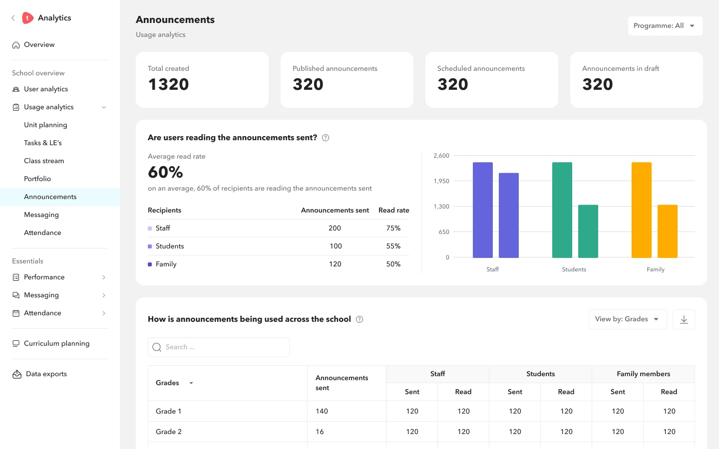Click the search magnifier icon
719x449 pixels.
coord(157,347)
